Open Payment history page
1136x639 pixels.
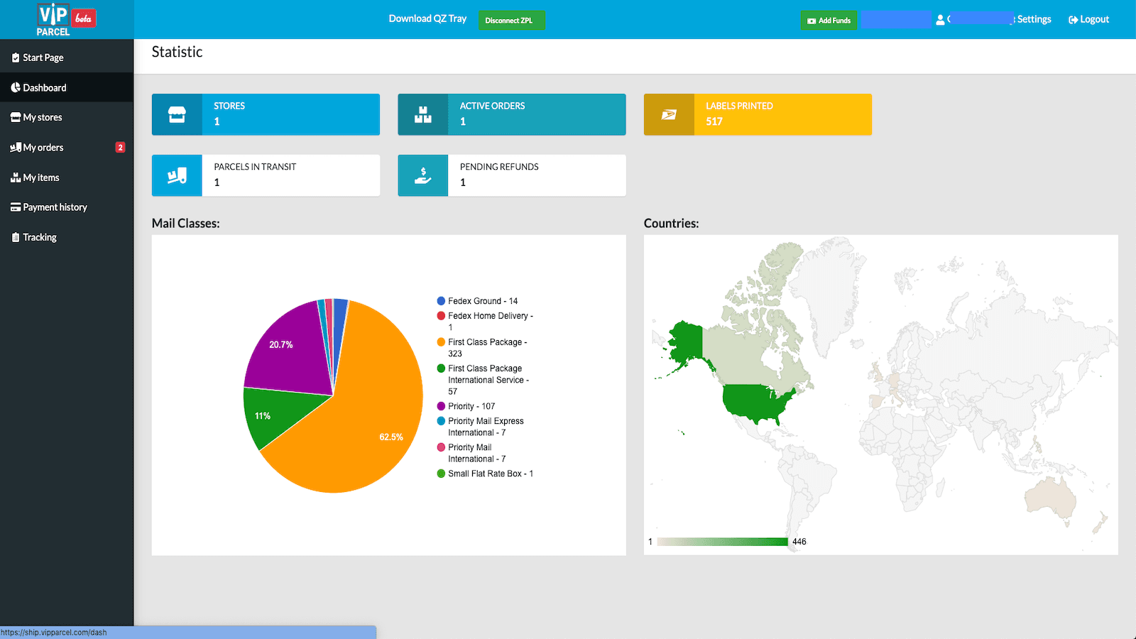click(55, 207)
